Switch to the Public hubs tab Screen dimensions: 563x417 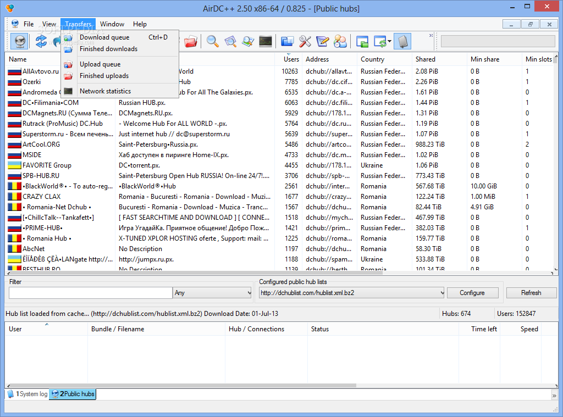[x=73, y=394]
